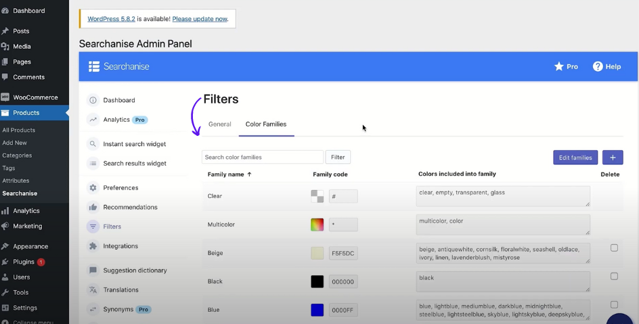Click the Users person icon
The image size is (639, 324).
point(5,277)
